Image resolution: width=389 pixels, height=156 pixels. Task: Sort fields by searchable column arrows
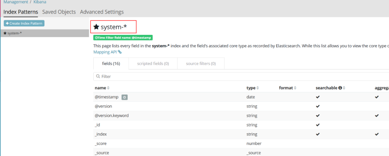pos(344,88)
